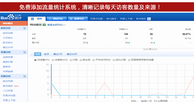The height and width of the screenshot is (102, 194).
Task: Open the 受访域名 top link
Action: [x=141, y=19]
